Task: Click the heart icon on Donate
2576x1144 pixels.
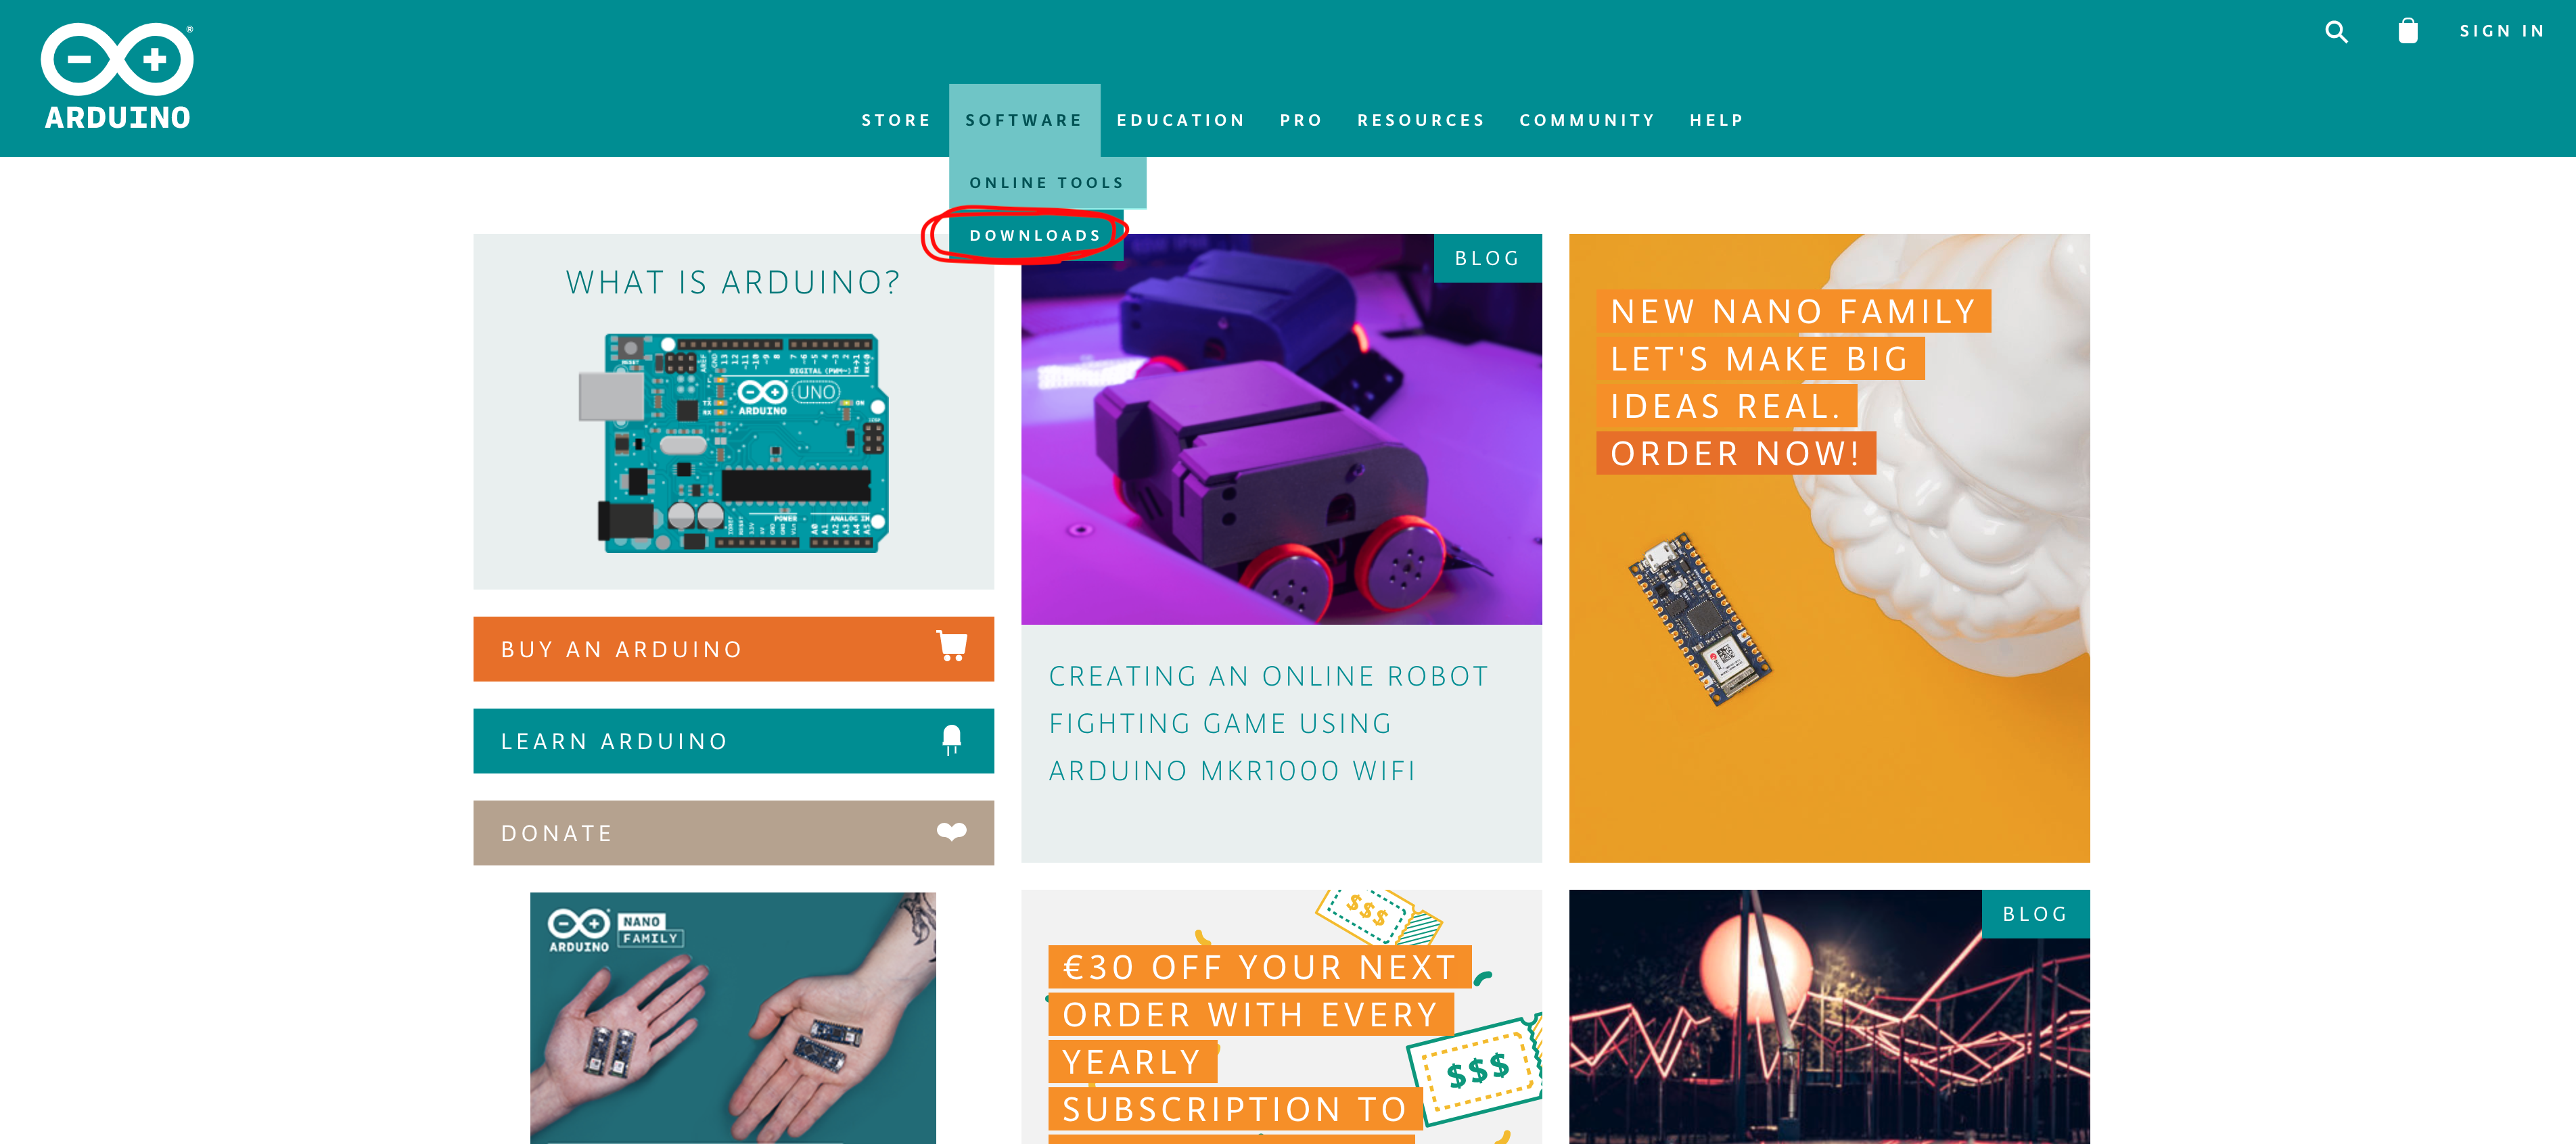Action: click(x=951, y=831)
